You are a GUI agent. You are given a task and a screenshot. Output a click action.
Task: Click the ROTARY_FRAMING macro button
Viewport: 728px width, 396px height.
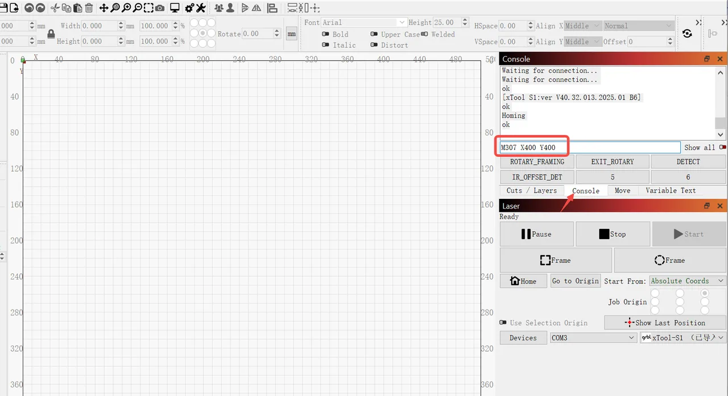click(537, 161)
